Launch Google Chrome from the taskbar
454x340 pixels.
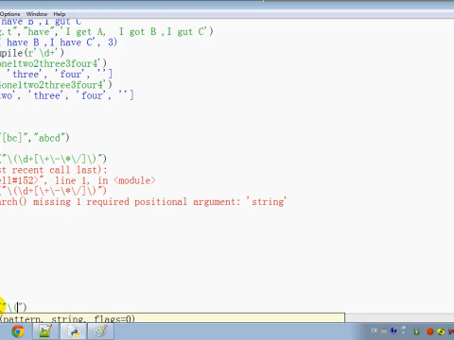[x=18, y=331]
